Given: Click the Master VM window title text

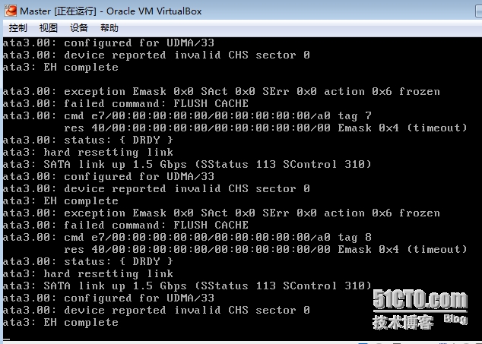Looking at the screenshot, I should [111, 11].
